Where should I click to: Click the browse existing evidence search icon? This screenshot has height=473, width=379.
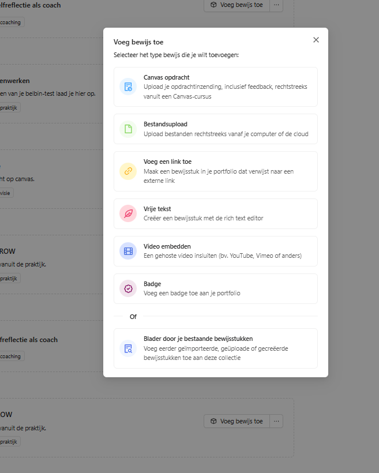pyautogui.click(x=128, y=348)
